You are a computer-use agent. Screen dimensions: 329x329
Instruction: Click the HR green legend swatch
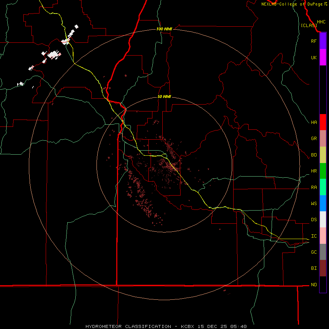click(x=323, y=171)
